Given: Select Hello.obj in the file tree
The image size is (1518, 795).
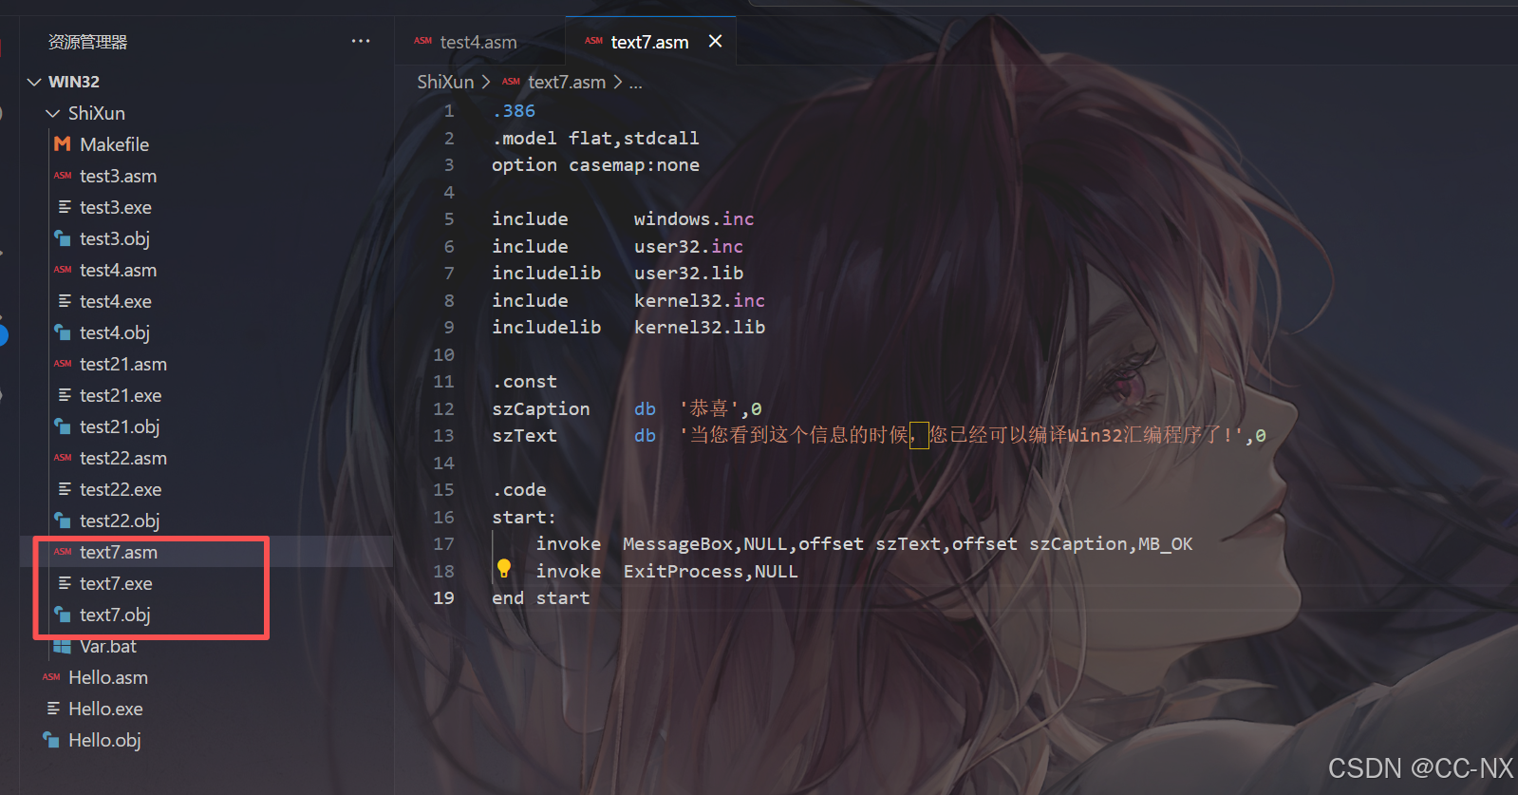Looking at the screenshot, I should click(x=104, y=740).
